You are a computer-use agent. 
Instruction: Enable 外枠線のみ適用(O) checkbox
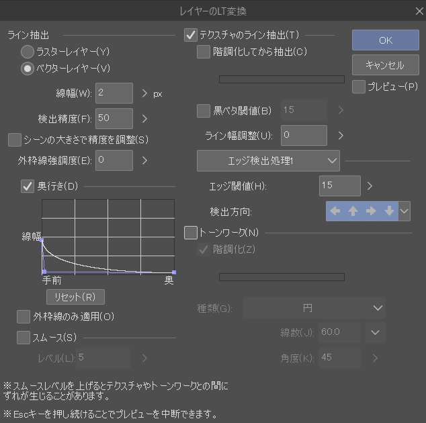pyautogui.click(x=24, y=317)
